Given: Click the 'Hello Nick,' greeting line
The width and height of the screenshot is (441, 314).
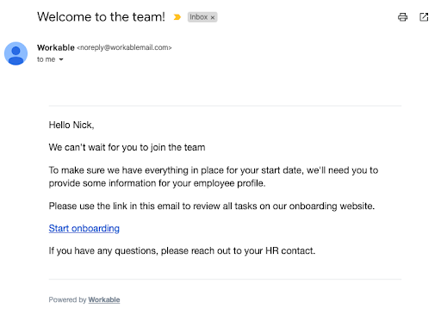Looking at the screenshot, I should coord(71,125).
